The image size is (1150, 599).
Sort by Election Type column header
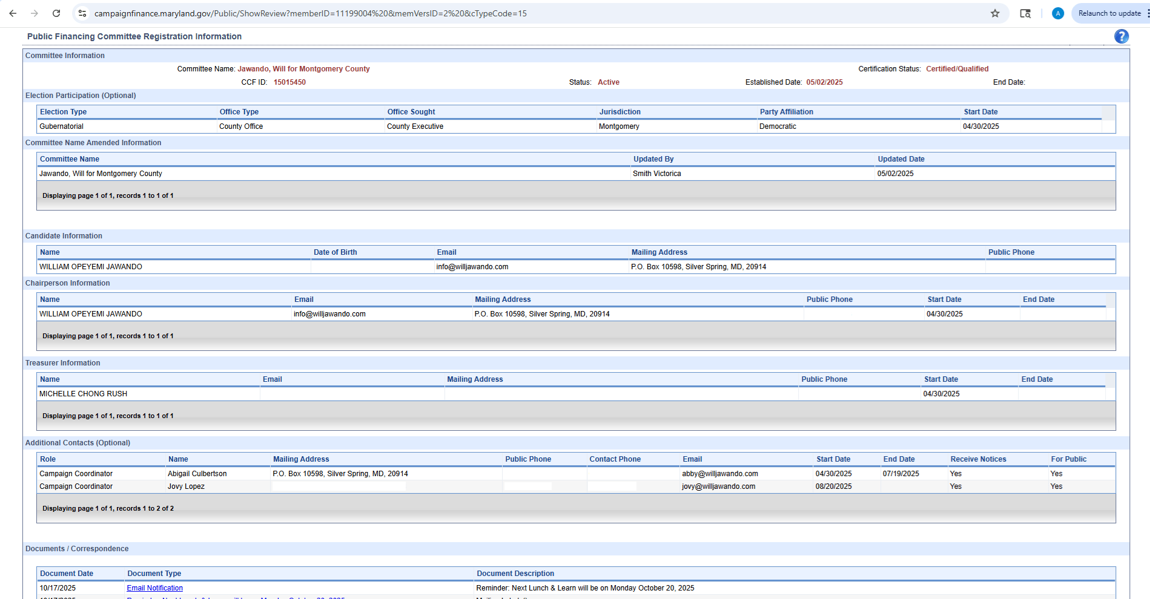point(63,112)
